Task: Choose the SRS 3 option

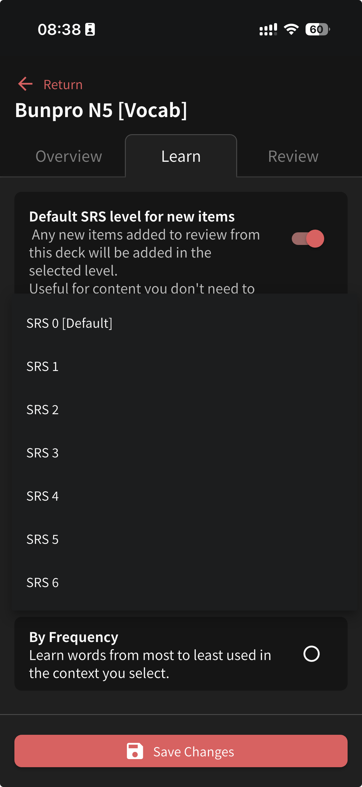Action: [42, 453]
